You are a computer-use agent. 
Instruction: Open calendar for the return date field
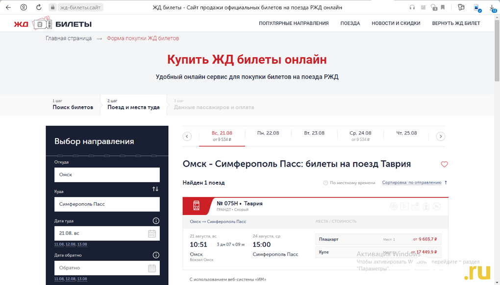click(152, 268)
